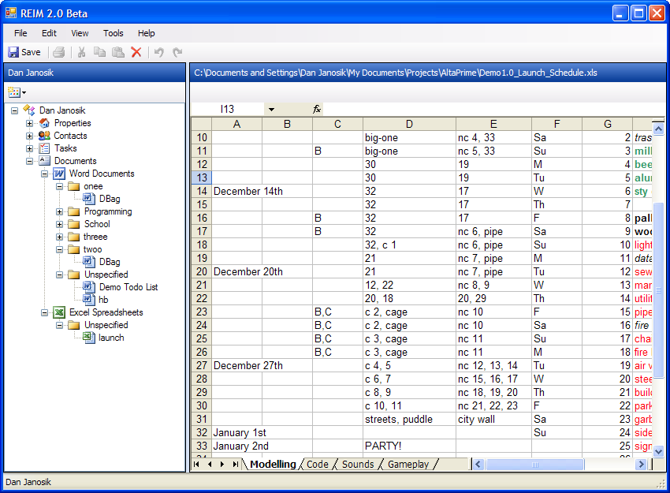Click the Properties house icon
This screenshot has width=670, height=493.
44,123
